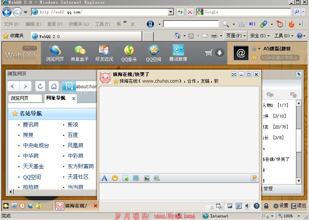Switch to the 浏览网页 tab in panel
The height and width of the screenshot is (220, 309).
click(25, 98)
